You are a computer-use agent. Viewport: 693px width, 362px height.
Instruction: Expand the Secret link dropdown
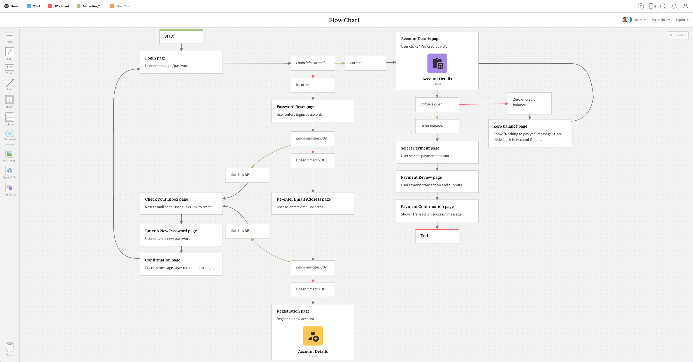click(x=661, y=20)
